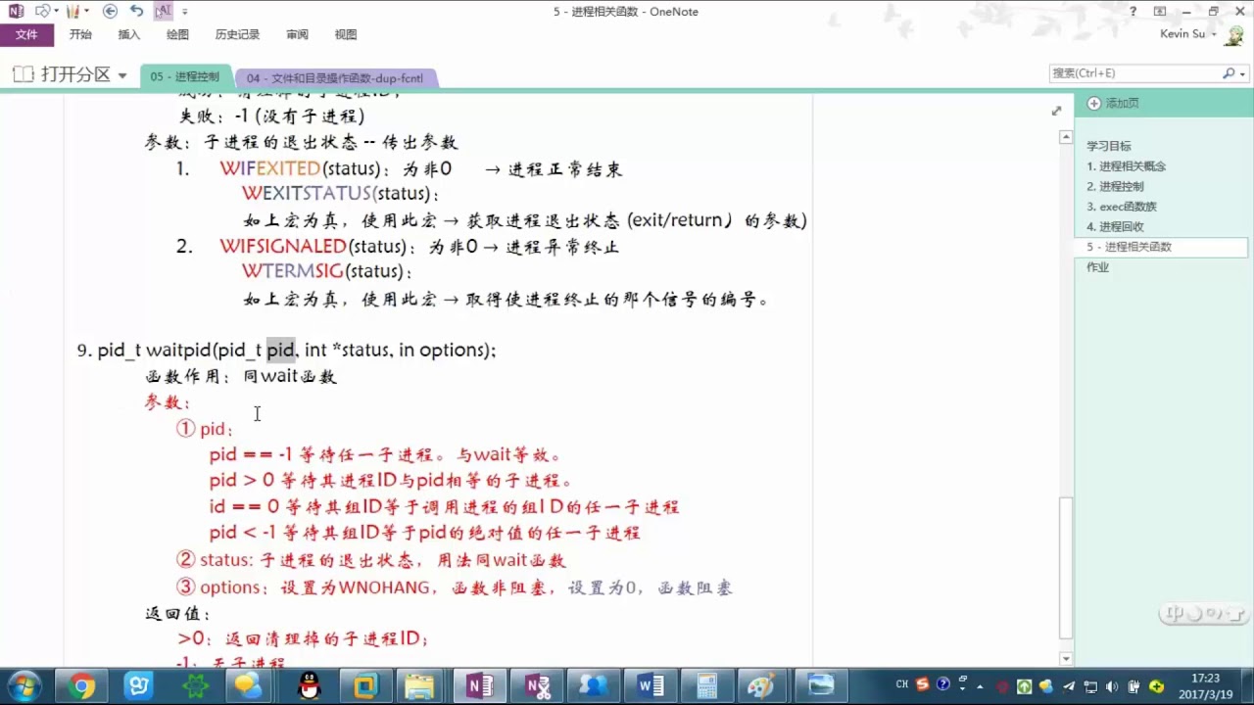The image size is (1254, 705).
Task: Click the vertical scrollbar thumb
Action: [1066, 568]
